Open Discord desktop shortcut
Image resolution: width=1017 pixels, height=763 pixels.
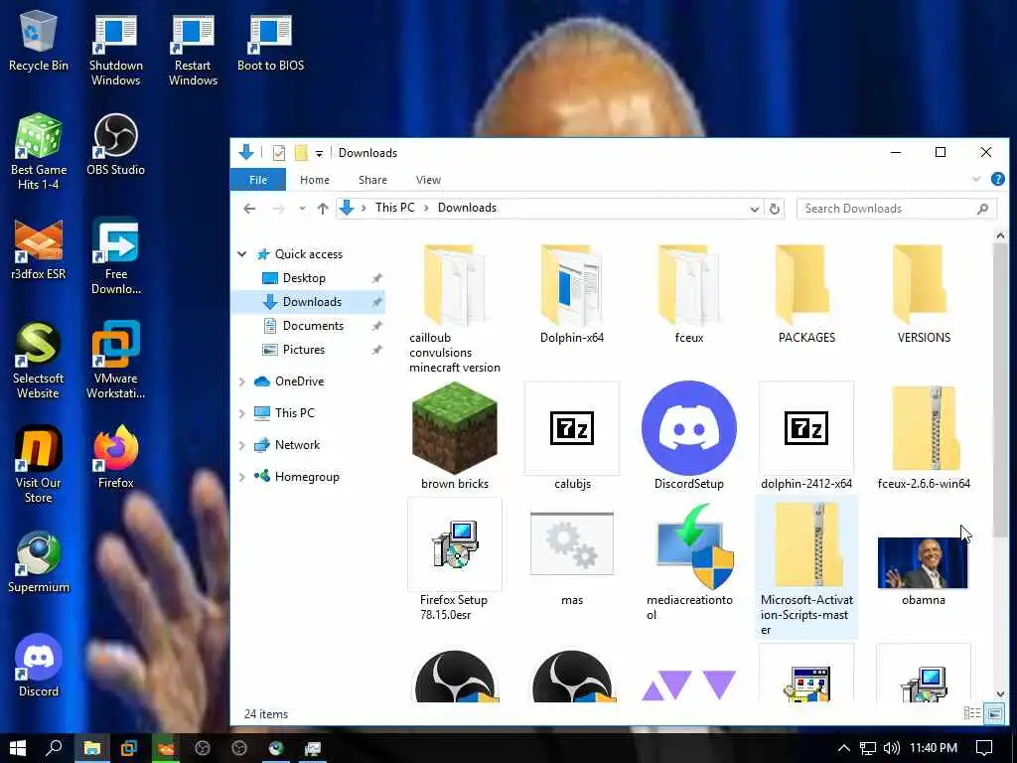point(39,666)
